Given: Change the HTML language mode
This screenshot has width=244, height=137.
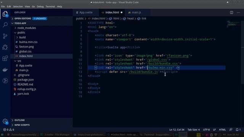Looking at the screenshot, I should 222,129.
